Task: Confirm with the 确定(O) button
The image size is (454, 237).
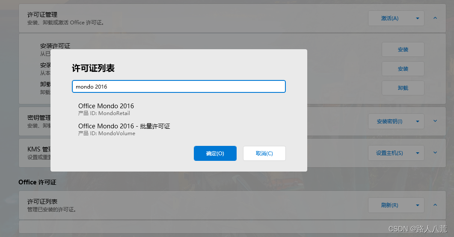Action: point(215,154)
